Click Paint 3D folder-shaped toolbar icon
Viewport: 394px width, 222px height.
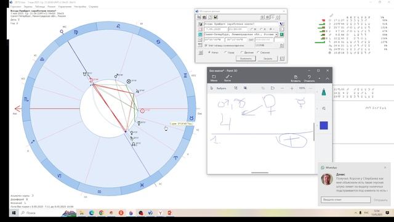(x=273, y=88)
